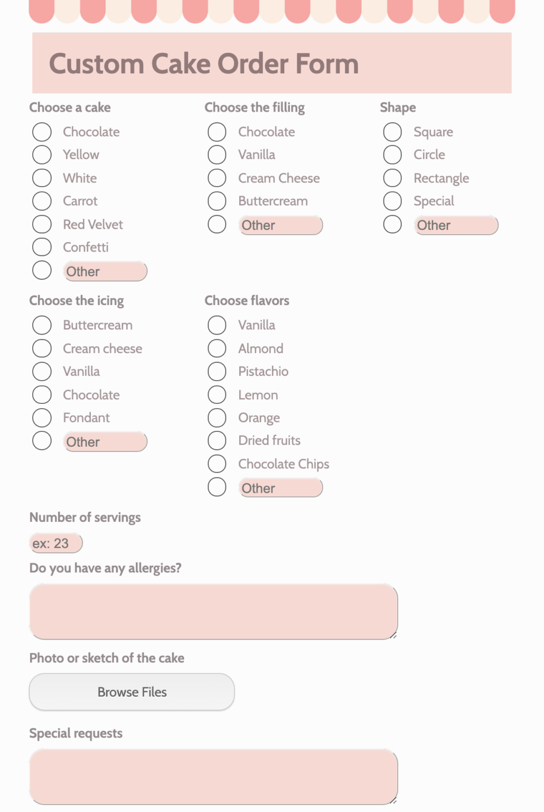The height and width of the screenshot is (812, 544).
Task: Pick Cream Cheese filling
Action: pyautogui.click(x=217, y=178)
